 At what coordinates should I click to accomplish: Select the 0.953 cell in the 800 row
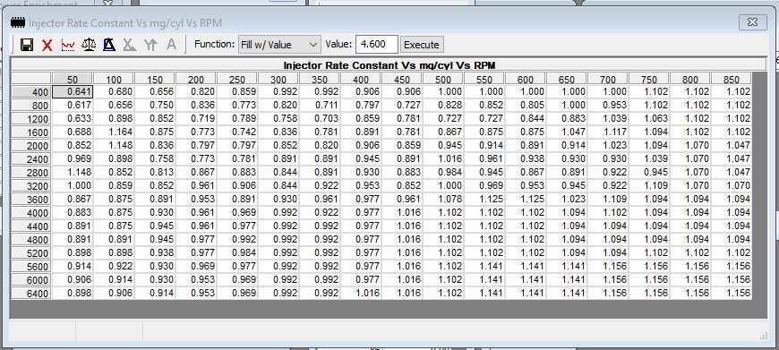(x=608, y=106)
